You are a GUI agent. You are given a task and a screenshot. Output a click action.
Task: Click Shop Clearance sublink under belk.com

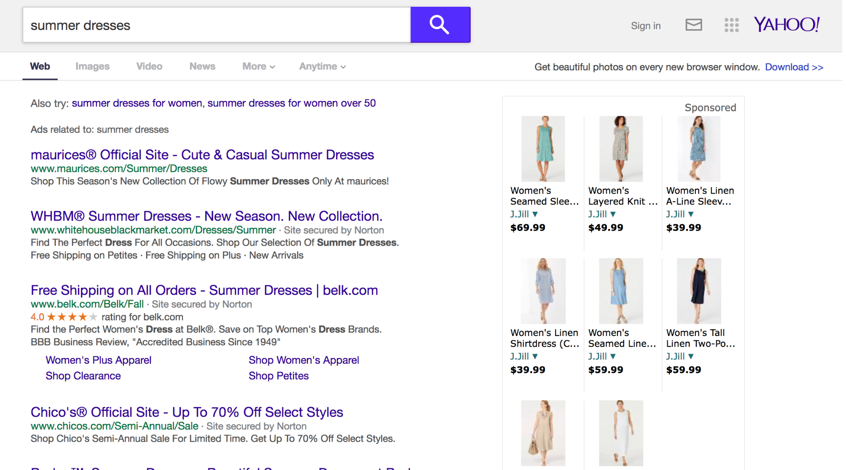tap(83, 376)
